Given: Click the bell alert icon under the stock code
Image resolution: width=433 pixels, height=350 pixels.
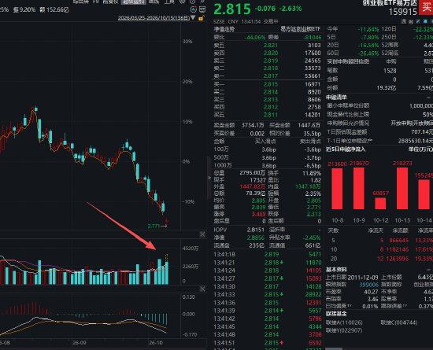Looking at the screenshot, I should coord(425,21).
